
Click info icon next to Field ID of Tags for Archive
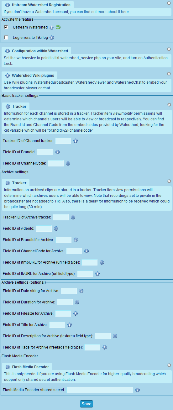(x=105, y=347)
